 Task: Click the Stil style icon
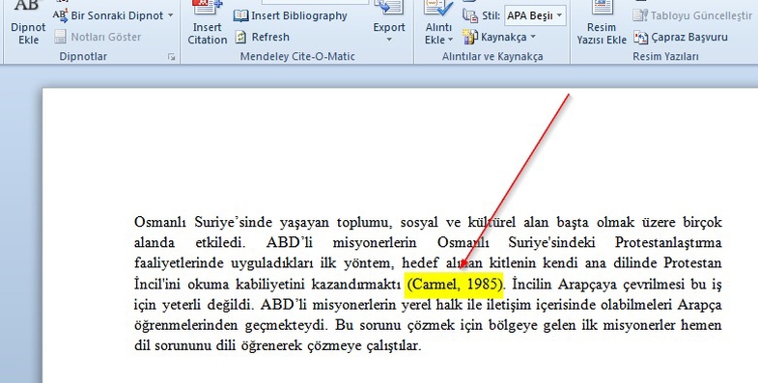coord(470,16)
